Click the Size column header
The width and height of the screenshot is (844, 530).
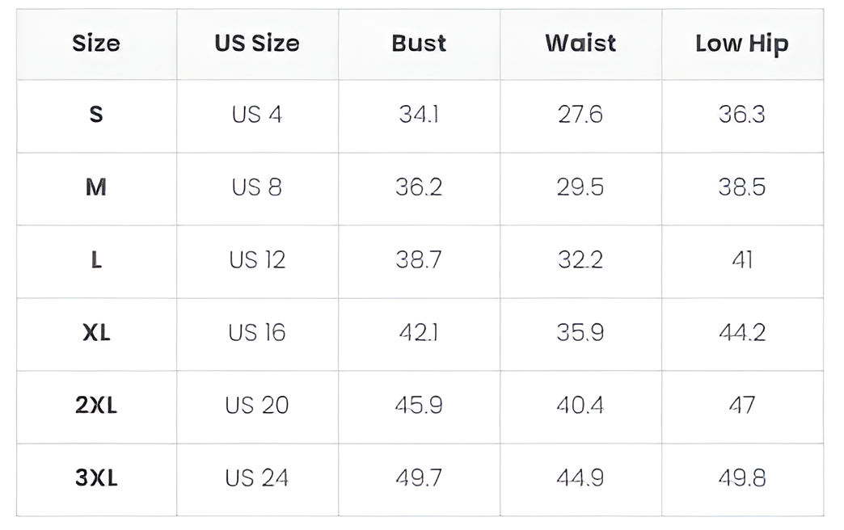click(96, 44)
